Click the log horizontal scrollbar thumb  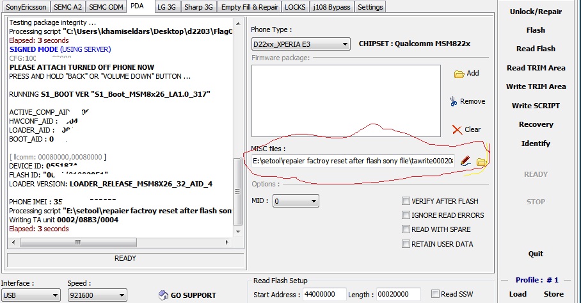click(78, 243)
